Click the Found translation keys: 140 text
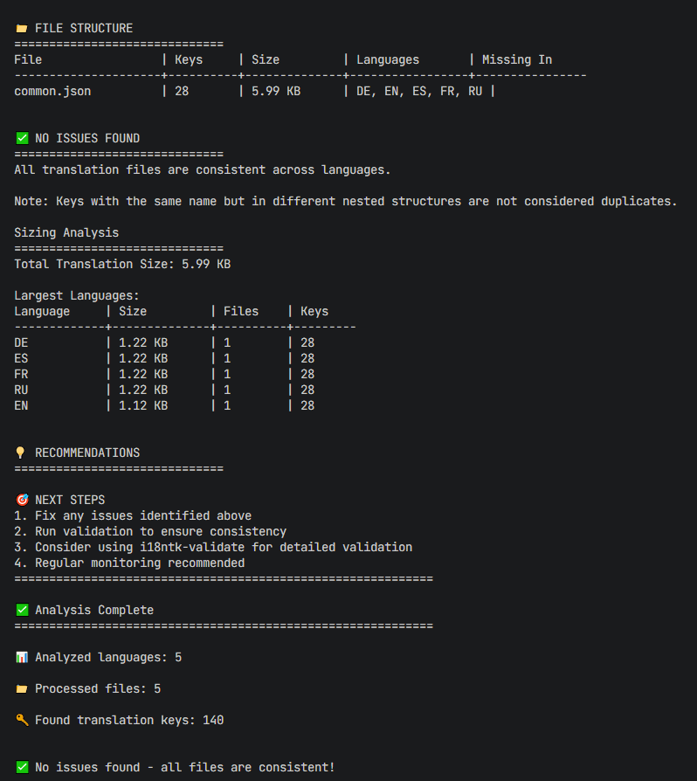 [x=129, y=720]
